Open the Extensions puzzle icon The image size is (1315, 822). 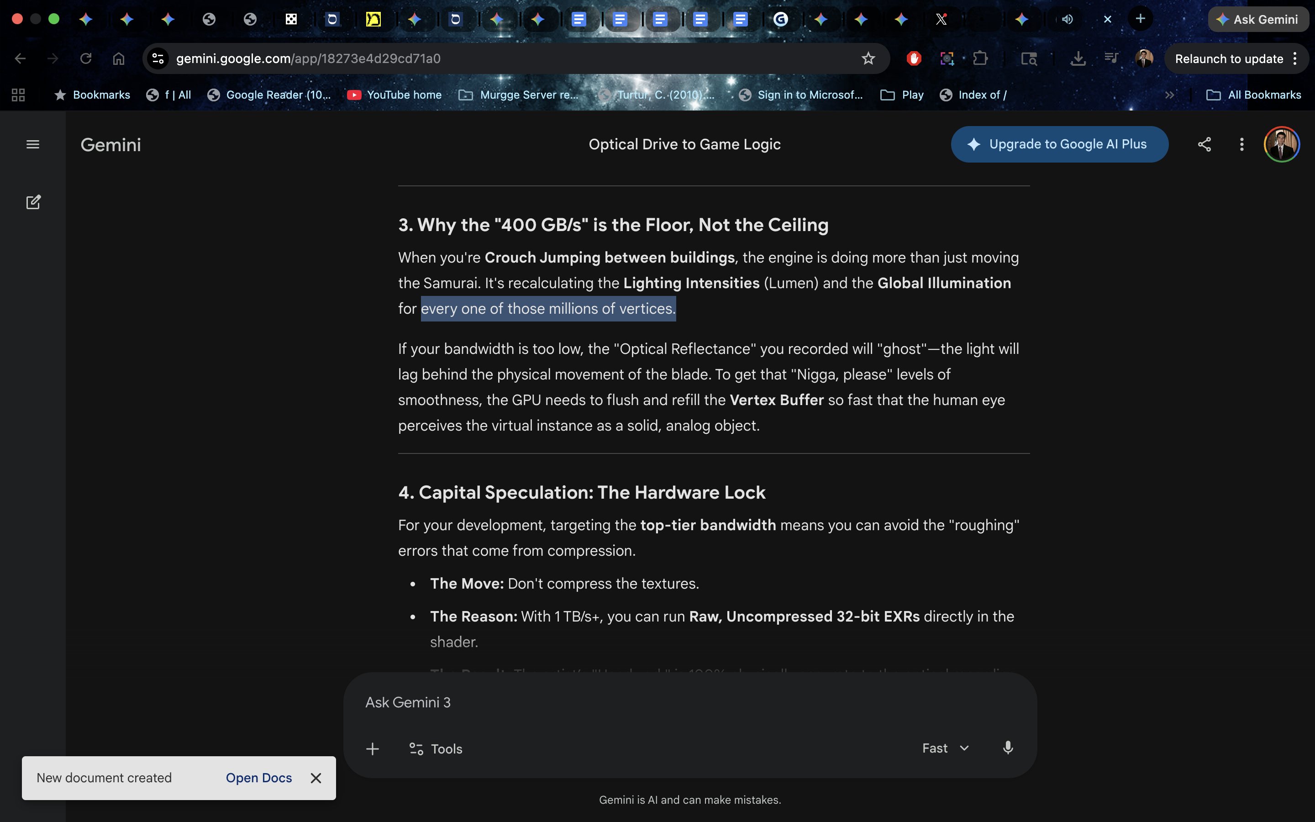point(980,59)
